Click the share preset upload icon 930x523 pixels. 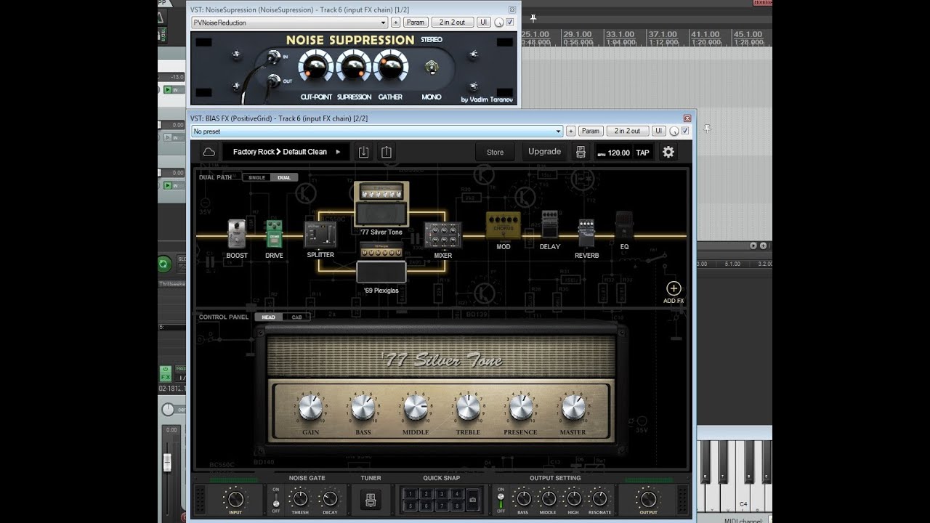click(387, 152)
